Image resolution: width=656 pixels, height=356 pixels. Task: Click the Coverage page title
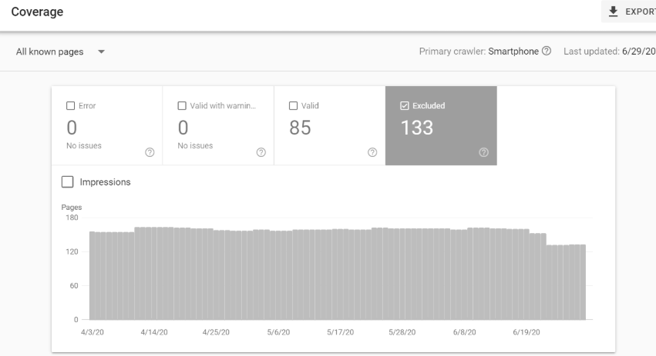[x=38, y=12]
